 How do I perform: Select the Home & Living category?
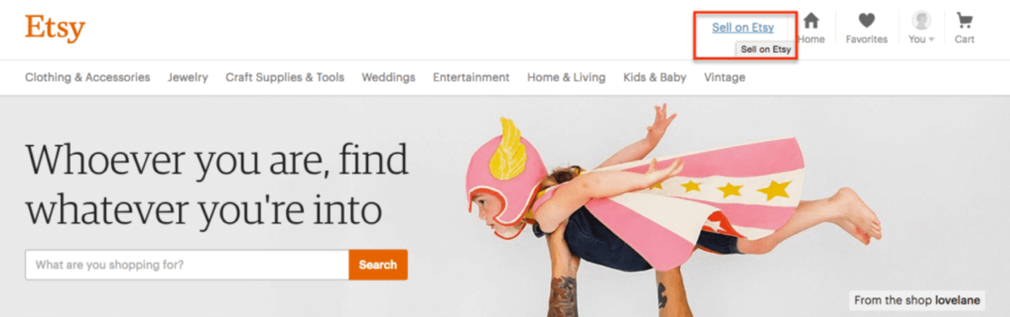pos(566,77)
